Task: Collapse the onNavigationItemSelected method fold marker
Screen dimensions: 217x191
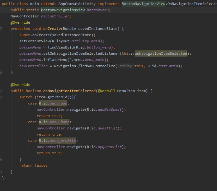Action: [1, 91]
